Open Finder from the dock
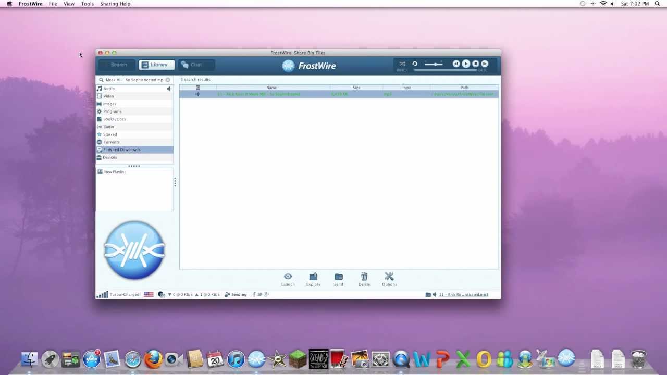The image size is (667, 375). pos(29,359)
